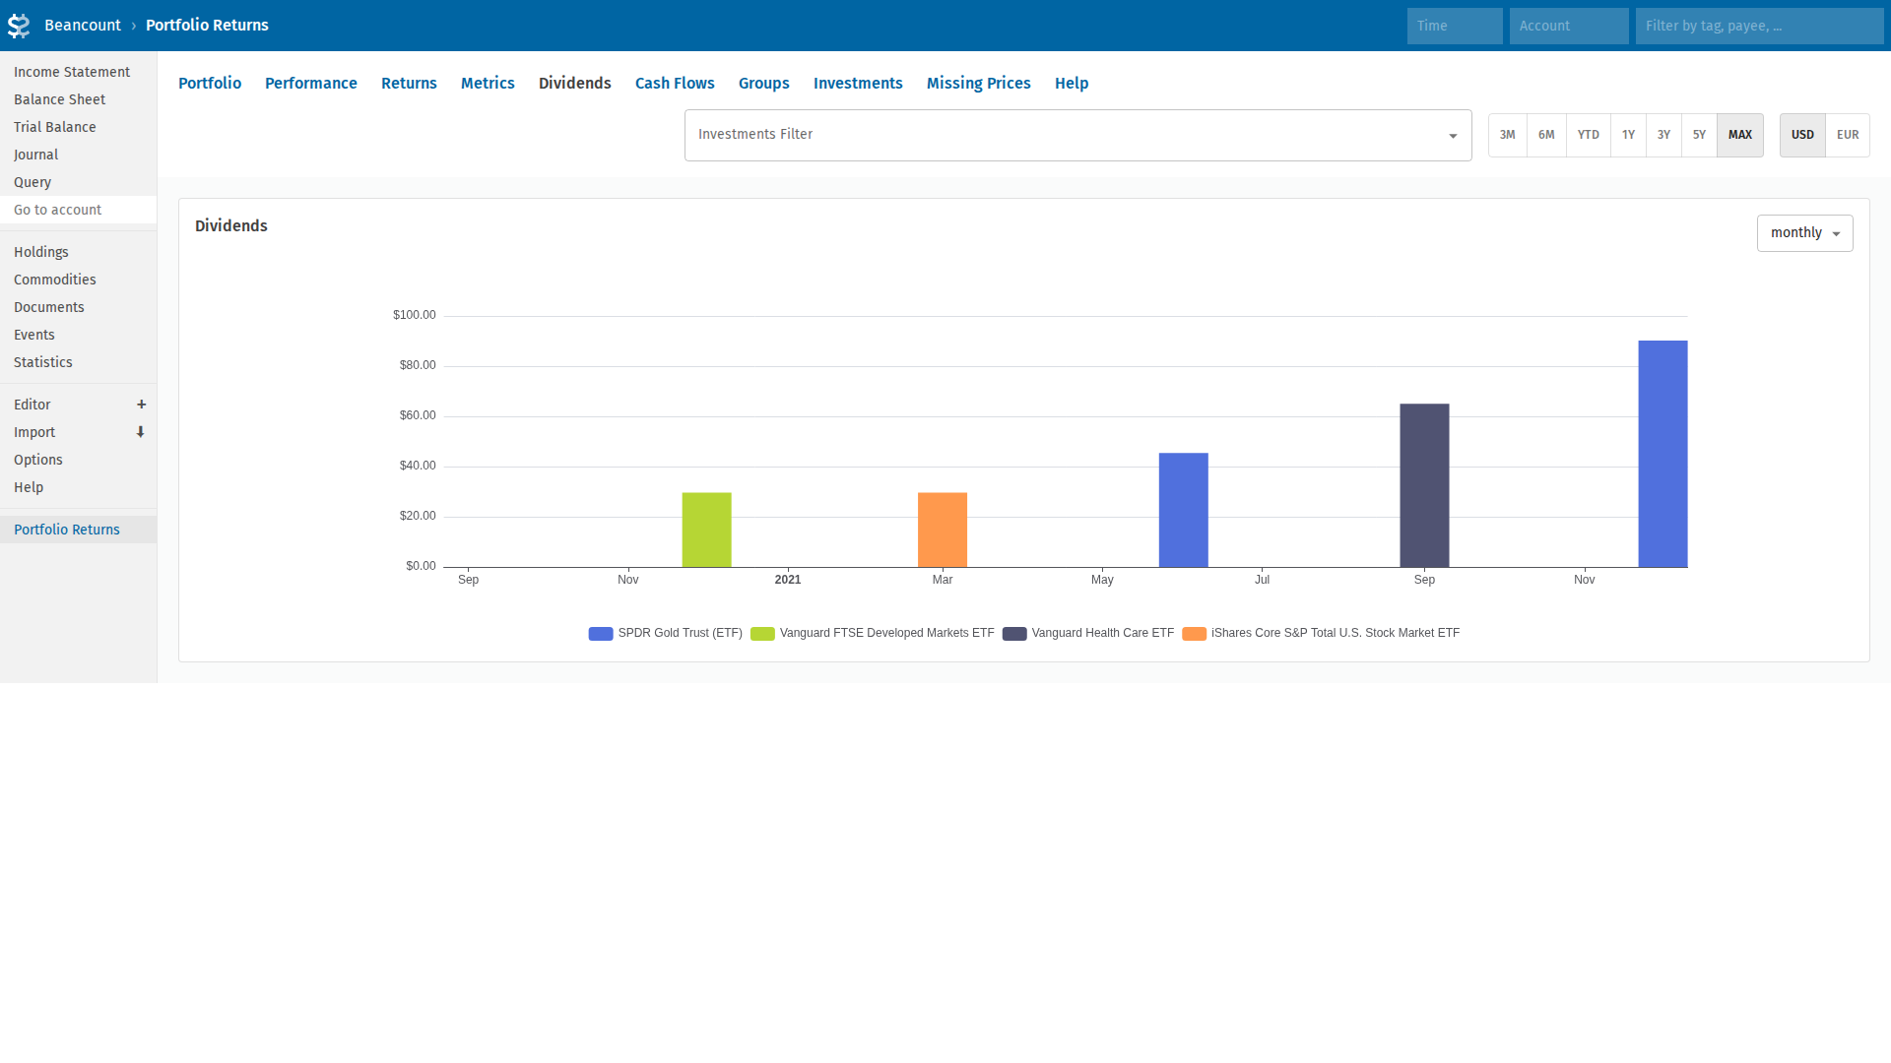This screenshot has height=1063, width=1891.
Task: Select the USD currency toggle
Action: [x=1801, y=135]
